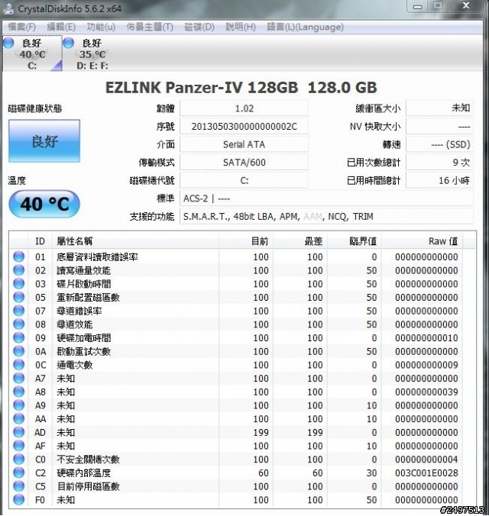Click the buffer size field showing 未知
The height and width of the screenshot is (516, 489).
point(440,108)
